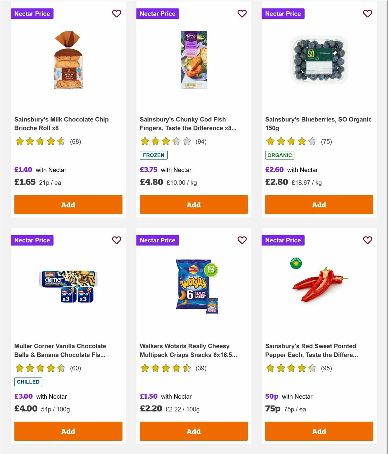This screenshot has width=388, height=454.
Task: Toggle the favorite heart on Walkers Wotsits
Action: [242, 240]
